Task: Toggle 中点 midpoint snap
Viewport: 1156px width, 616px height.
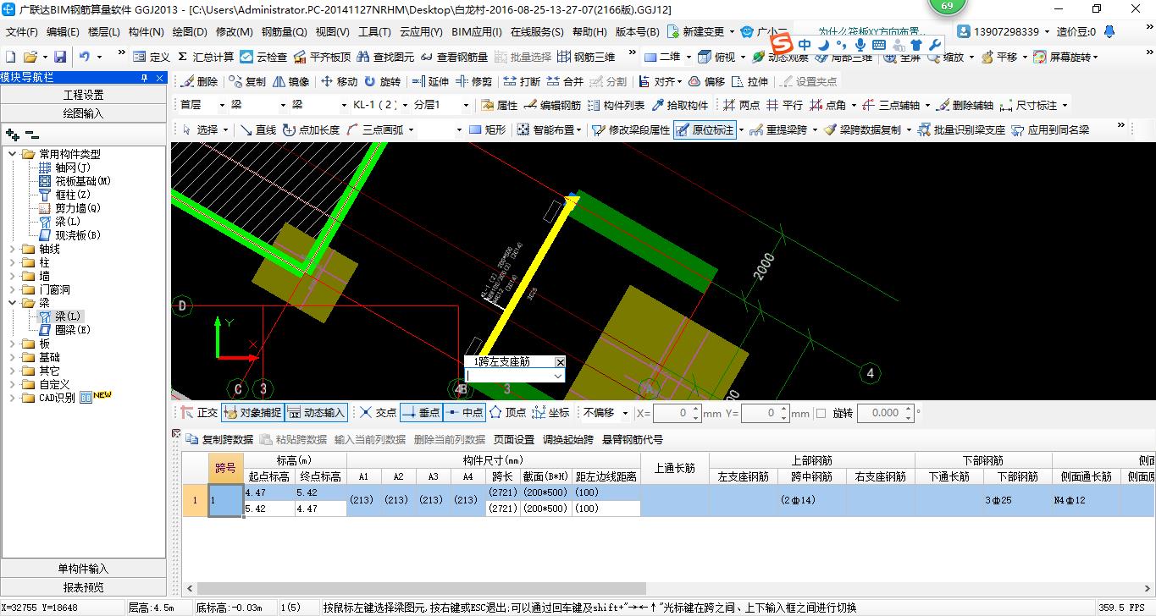Action: click(x=463, y=413)
